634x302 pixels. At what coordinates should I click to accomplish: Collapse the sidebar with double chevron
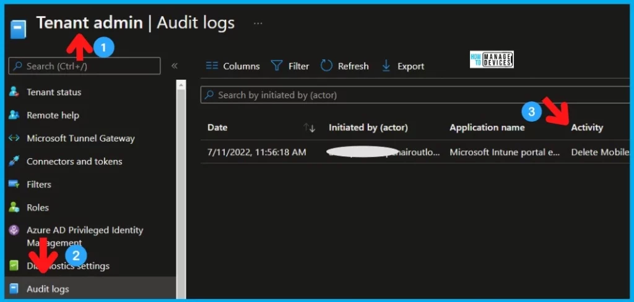(x=174, y=65)
